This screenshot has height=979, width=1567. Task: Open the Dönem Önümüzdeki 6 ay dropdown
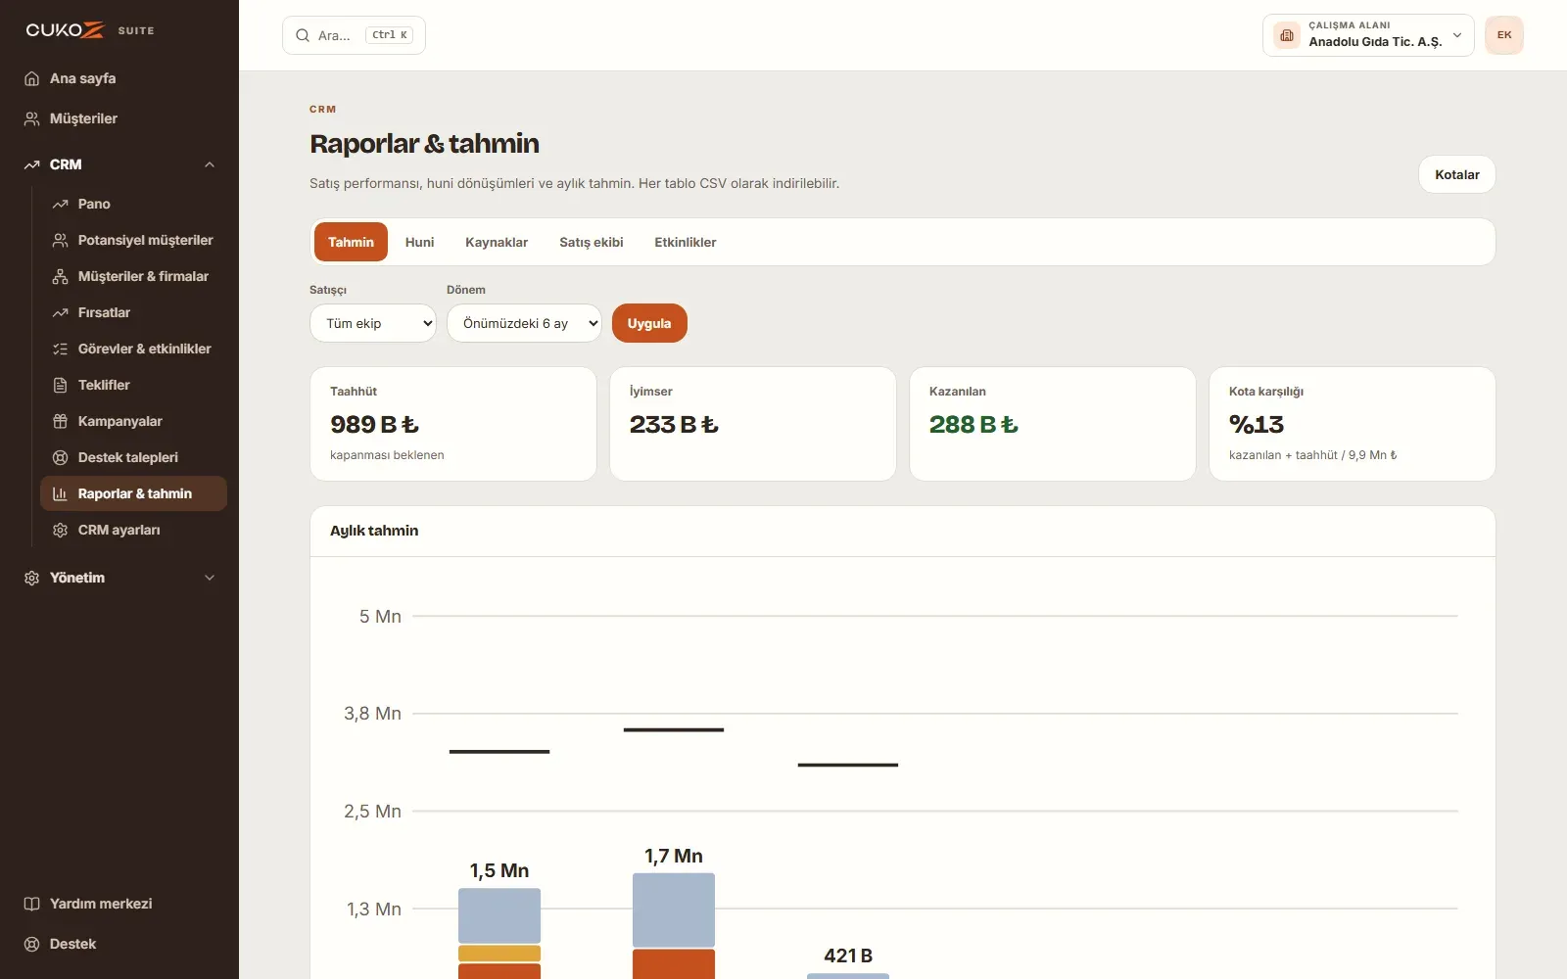point(524,323)
